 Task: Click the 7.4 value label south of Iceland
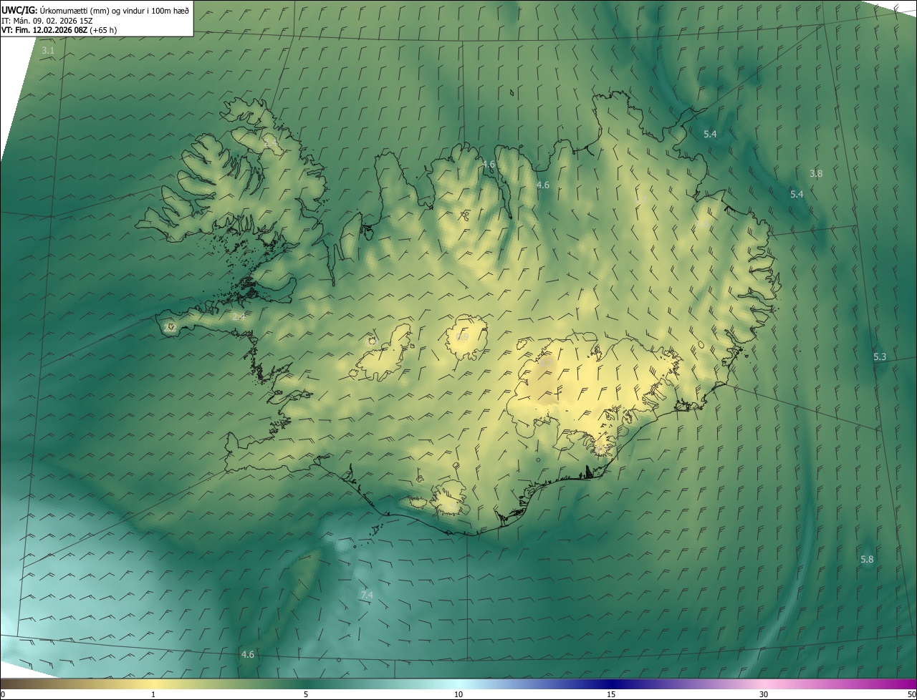click(367, 595)
